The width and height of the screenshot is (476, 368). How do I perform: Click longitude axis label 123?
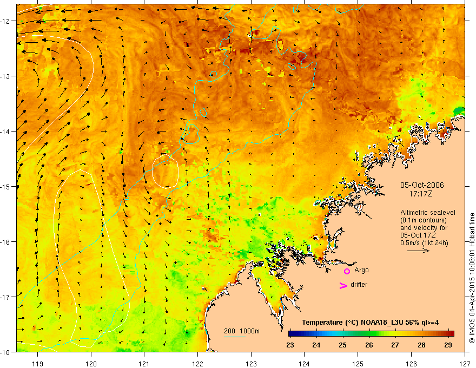click(251, 364)
